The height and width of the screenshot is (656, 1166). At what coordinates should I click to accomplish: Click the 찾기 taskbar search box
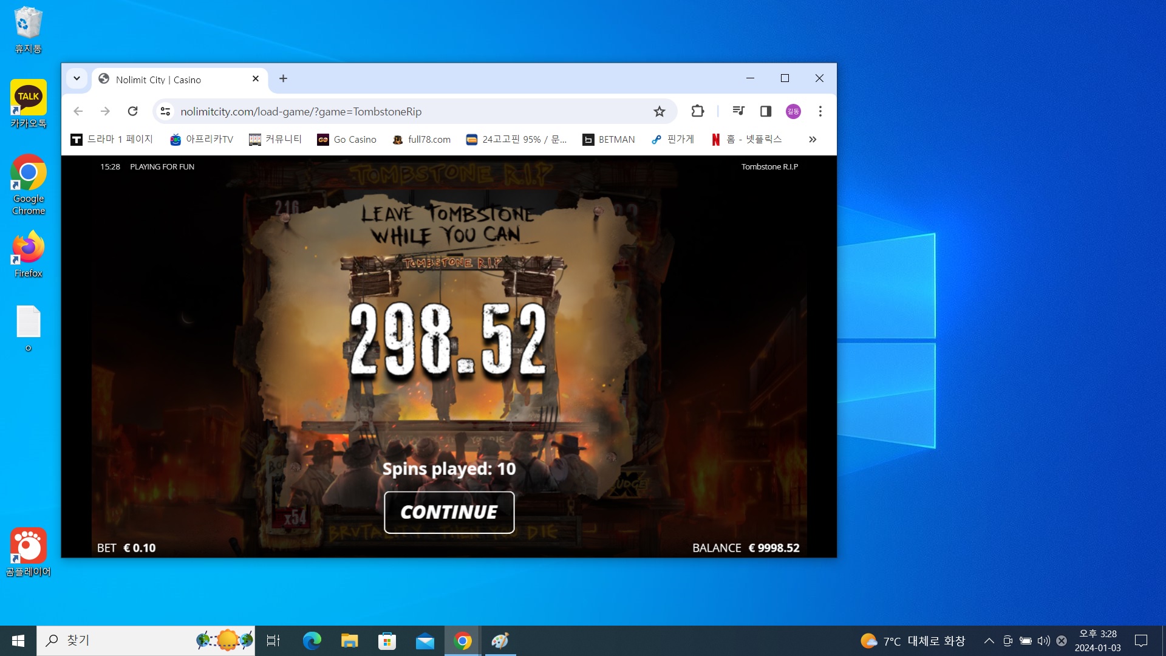(146, 641)
